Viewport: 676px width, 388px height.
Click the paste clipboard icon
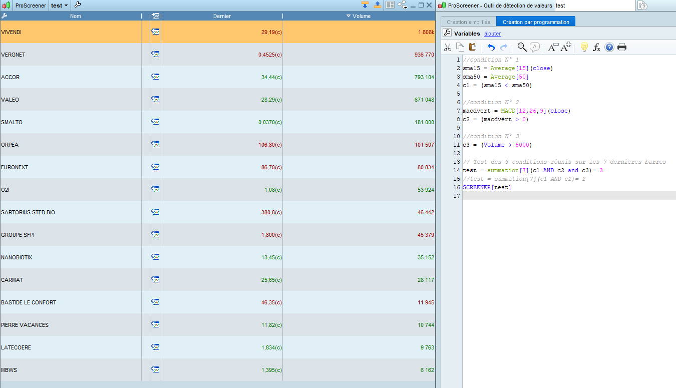click(472, 47)
